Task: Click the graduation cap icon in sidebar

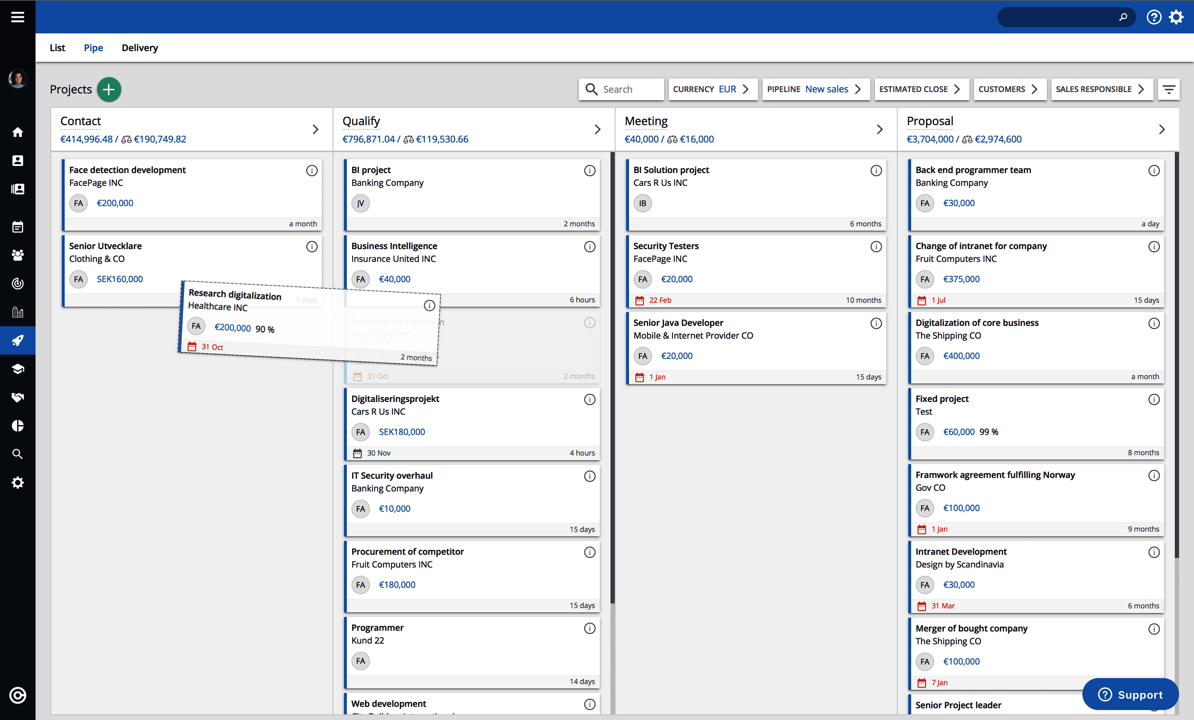Action: coord(17,369)
